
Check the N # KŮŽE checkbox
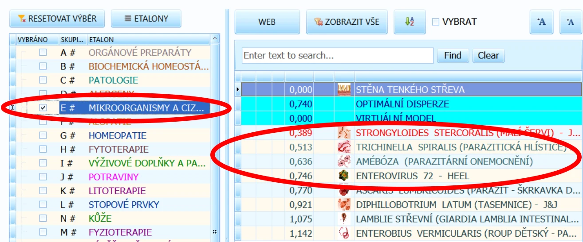(x=43, y=218)
